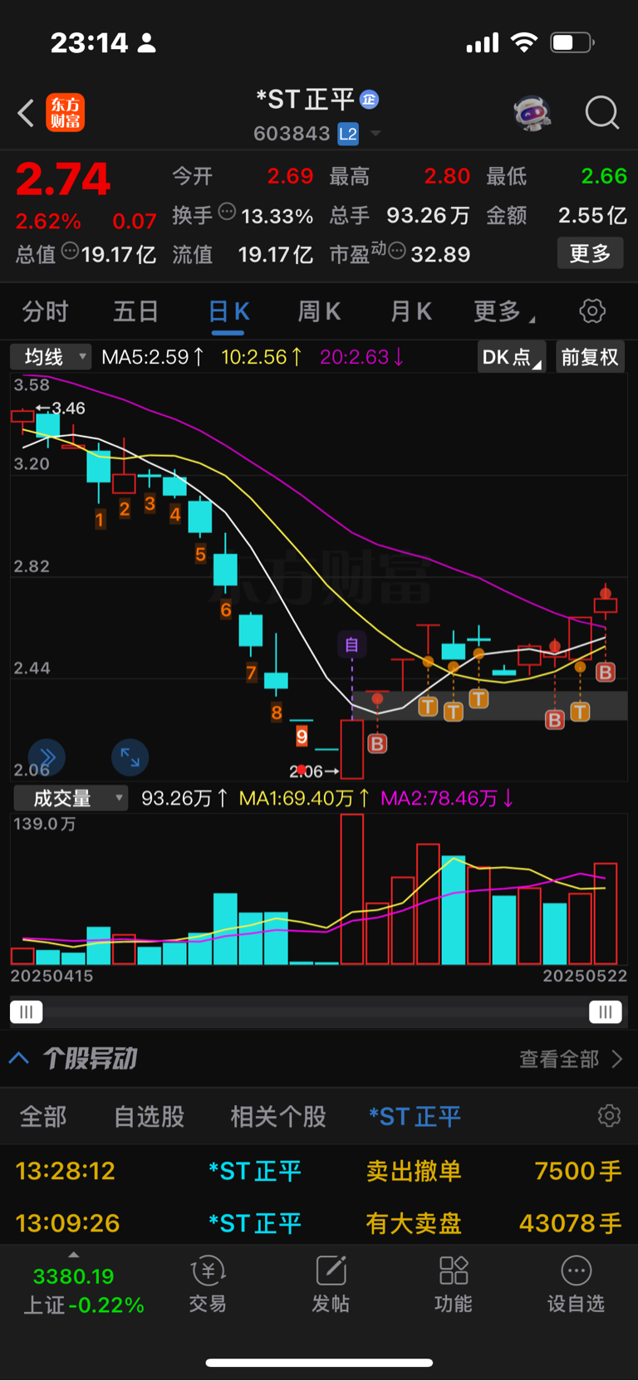Tap the current price 2.74

click(63, 179)
